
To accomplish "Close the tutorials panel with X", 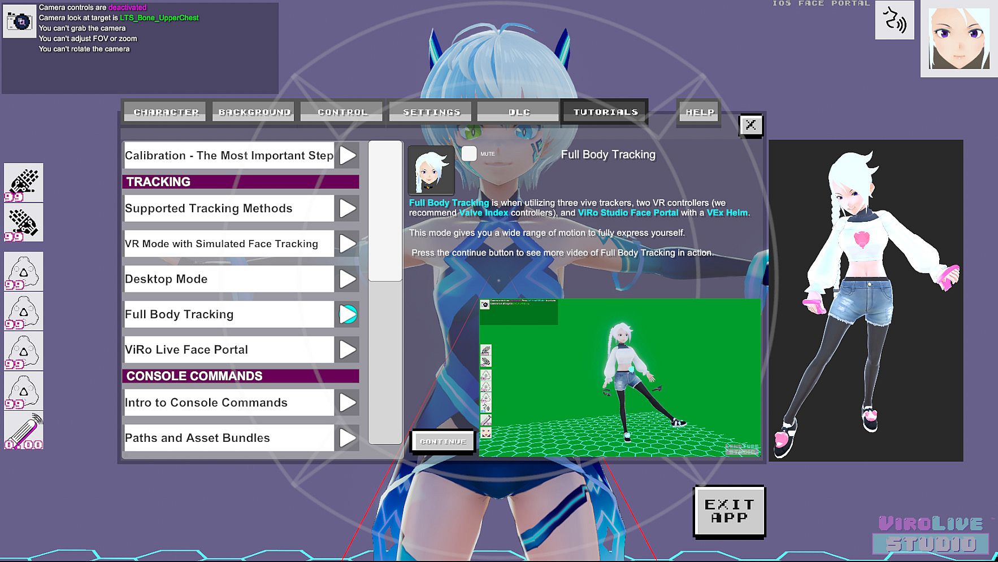I will [x=751, y=125].
